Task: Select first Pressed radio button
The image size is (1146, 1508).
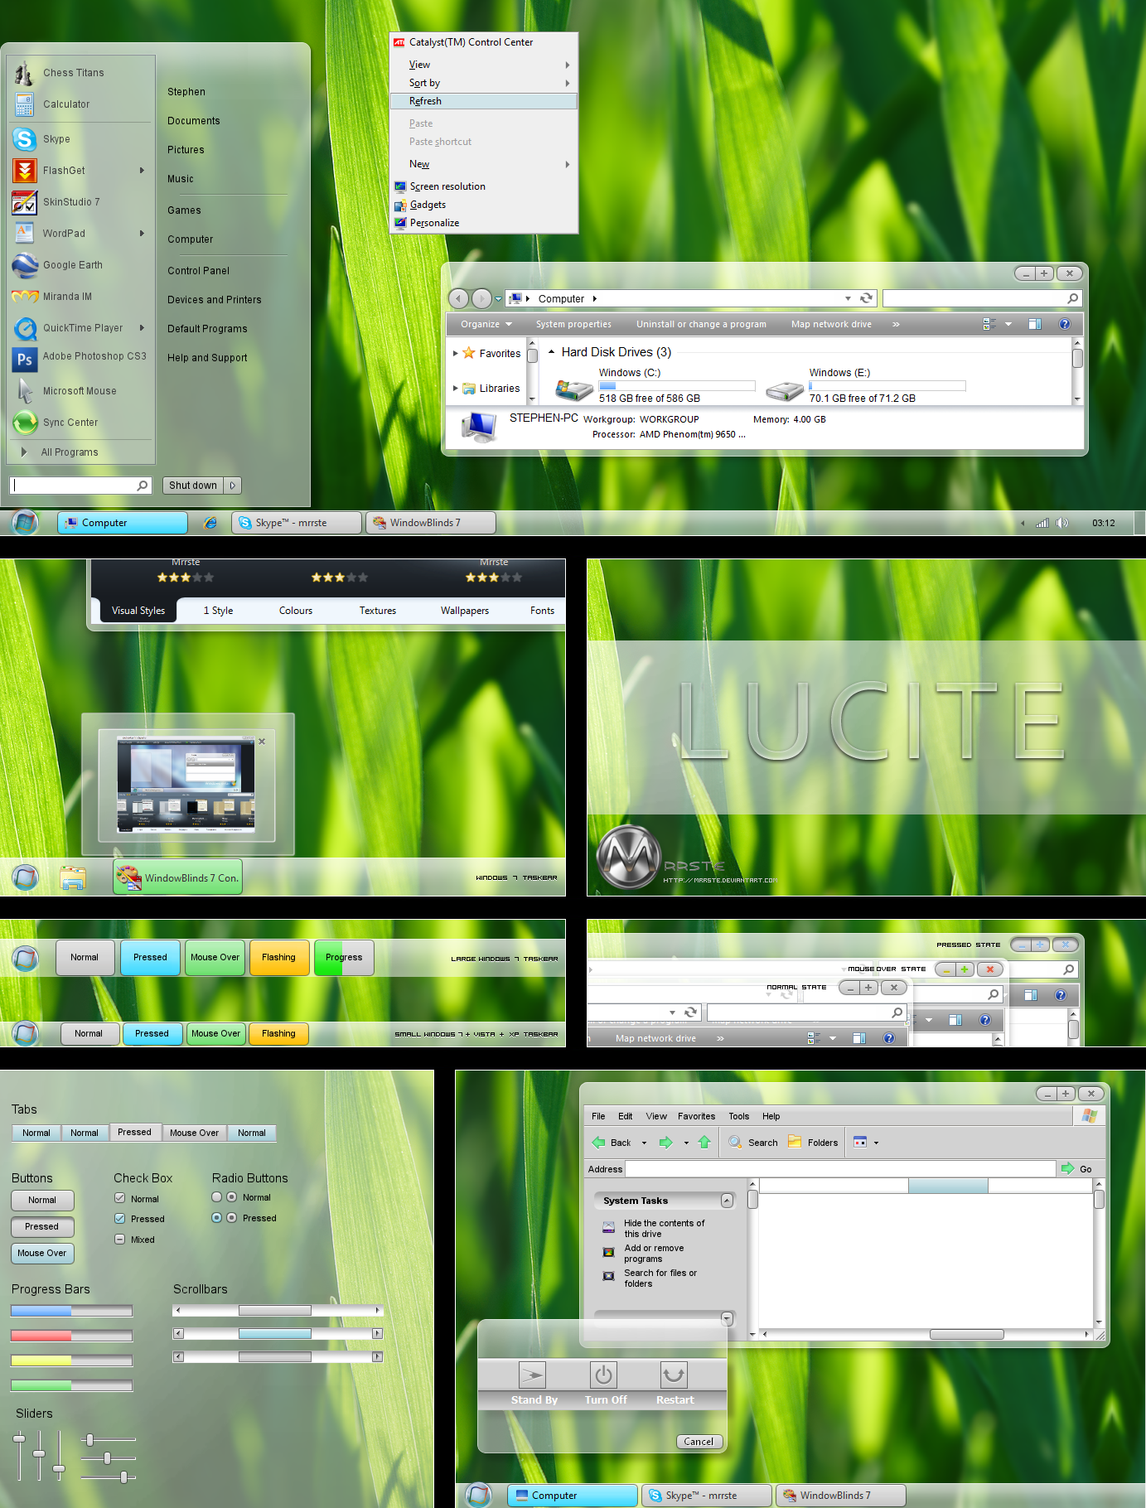Action: pos(217,1218)
